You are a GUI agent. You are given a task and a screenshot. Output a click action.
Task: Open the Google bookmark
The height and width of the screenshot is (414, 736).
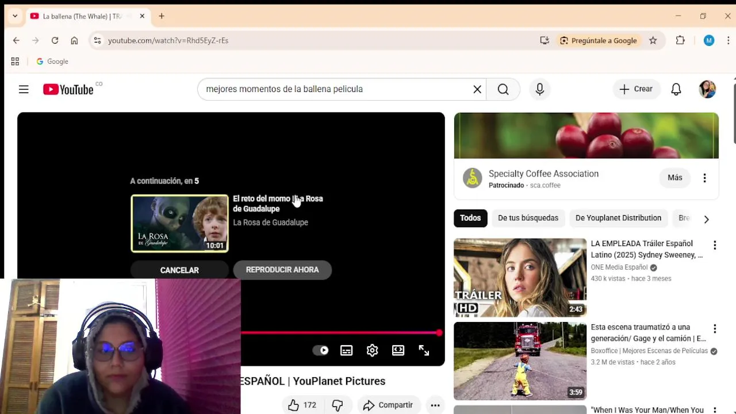pos(52,62)
